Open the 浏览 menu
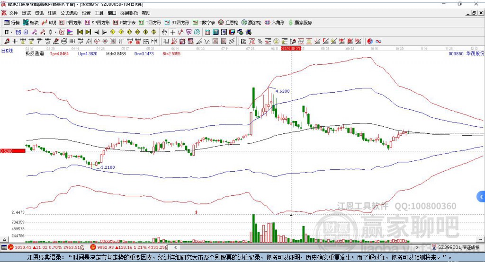Viewport: 485px width, 262px height. 27,13
